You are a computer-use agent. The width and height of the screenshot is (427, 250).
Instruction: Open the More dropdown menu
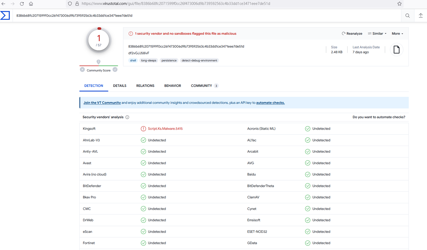click(397, 34)
